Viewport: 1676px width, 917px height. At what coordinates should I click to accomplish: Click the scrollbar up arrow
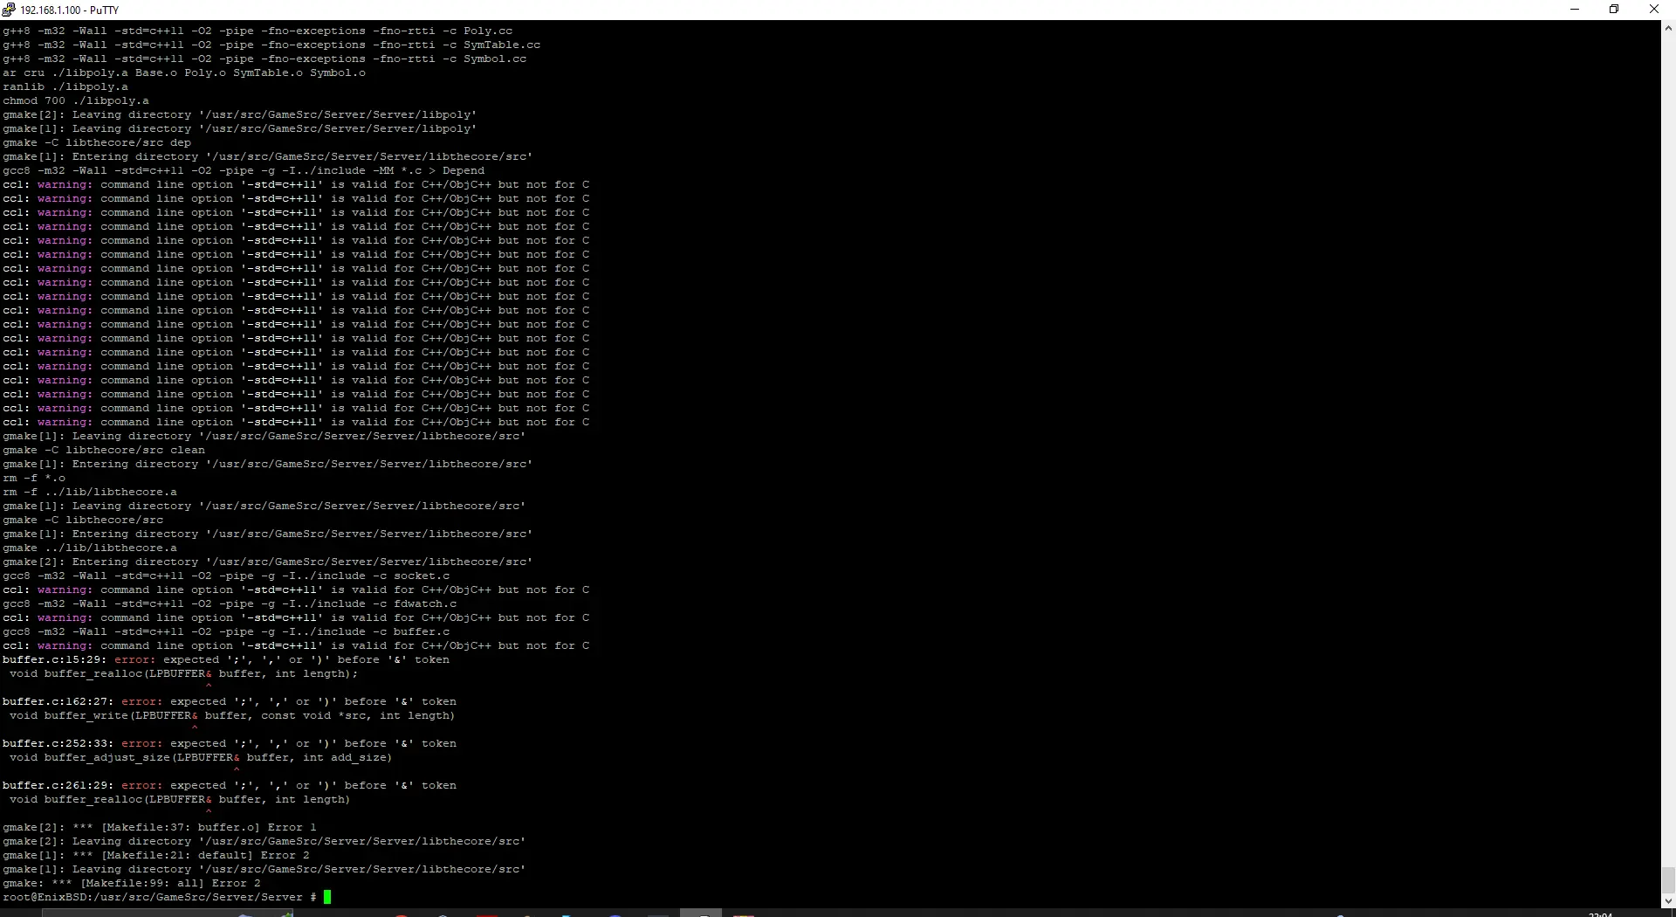[1668, 28]
